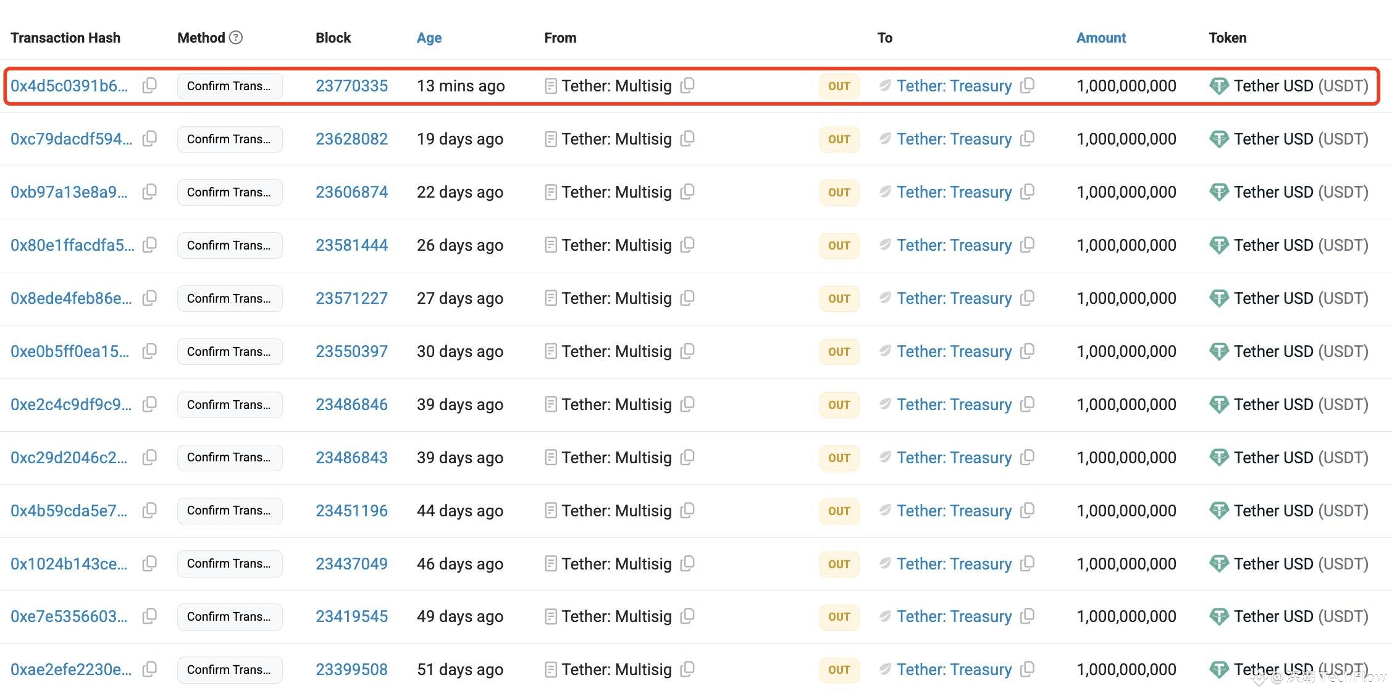Copy Tether: Treasury address in 51 days row
Viewport: 1392px width, 693px height.
pyautogui.click(x=1028, y=670)
